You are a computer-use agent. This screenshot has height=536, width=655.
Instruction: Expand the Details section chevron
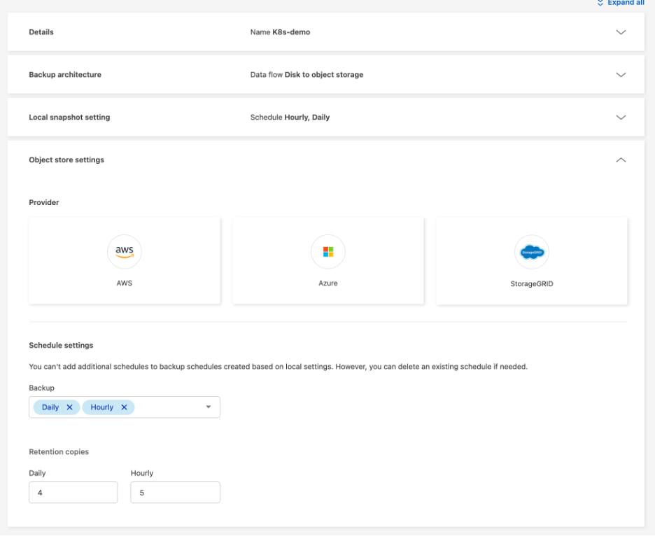click(x=621, y=32)
